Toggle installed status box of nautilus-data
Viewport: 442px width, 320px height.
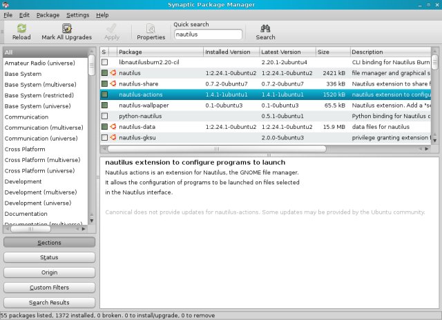[x=104, y=127]
